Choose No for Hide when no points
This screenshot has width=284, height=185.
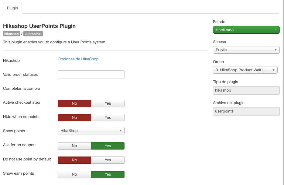[74, 118]
